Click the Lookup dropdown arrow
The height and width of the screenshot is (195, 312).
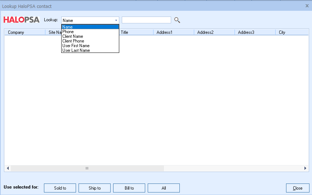tap(116, 21)
